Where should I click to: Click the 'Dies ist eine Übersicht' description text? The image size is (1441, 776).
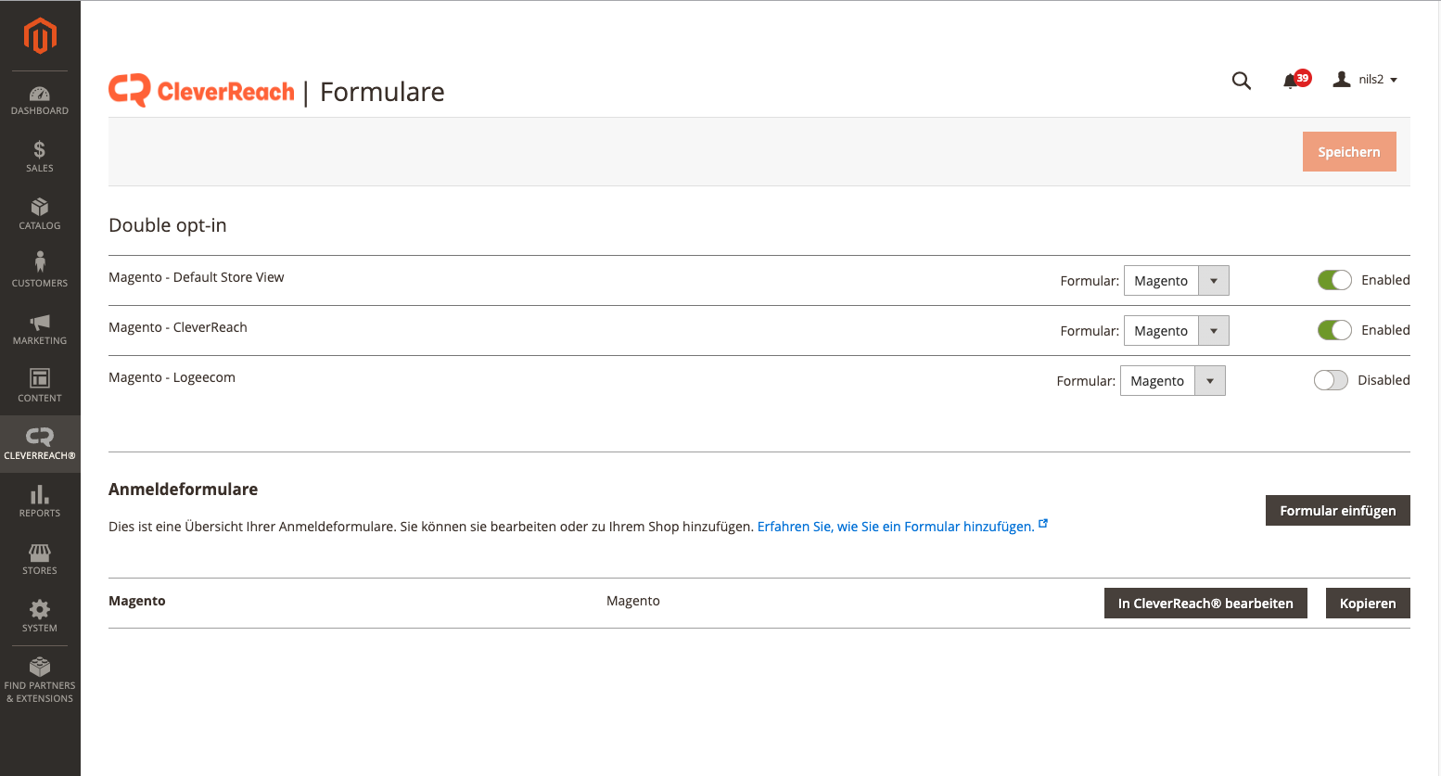431,527
